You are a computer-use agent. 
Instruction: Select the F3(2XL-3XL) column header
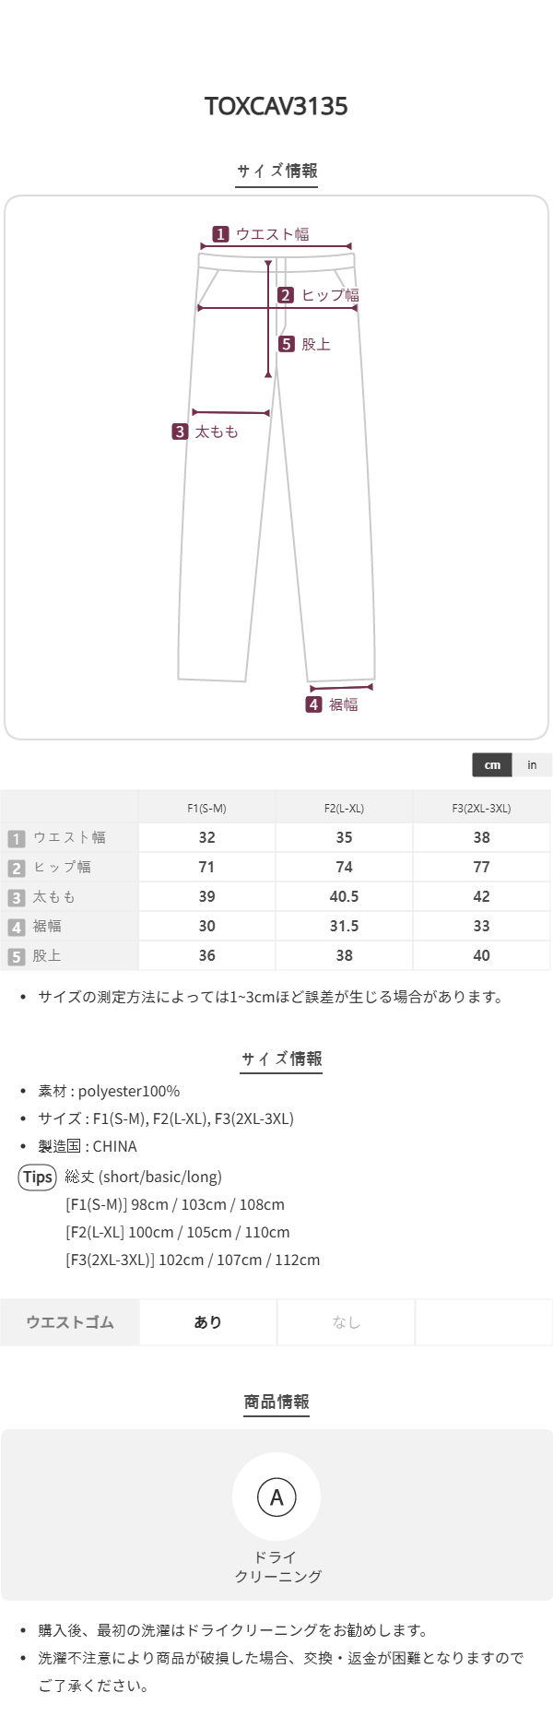[481, 808]
